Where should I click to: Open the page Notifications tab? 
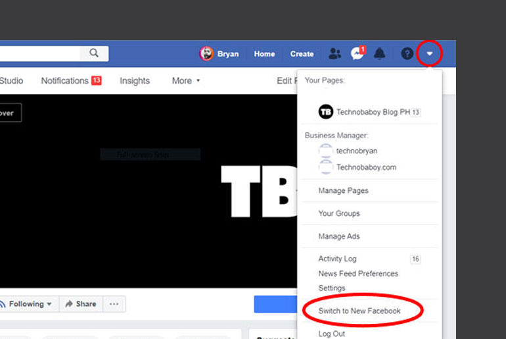pos(72,81)
